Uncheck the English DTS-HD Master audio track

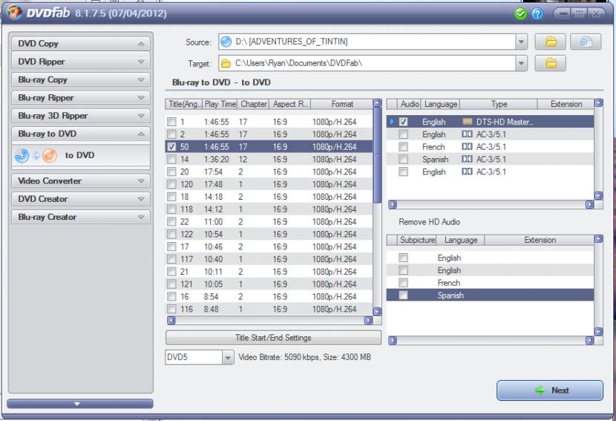point(403,121)
